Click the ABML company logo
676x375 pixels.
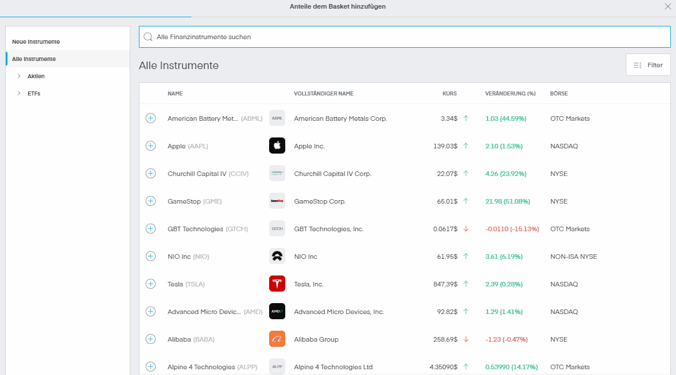pos(277,118)
